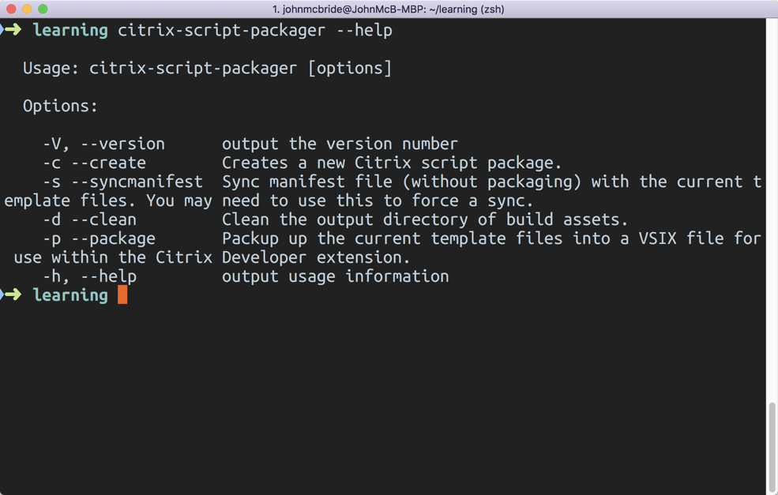Maximize the terminal using green button

43,9
